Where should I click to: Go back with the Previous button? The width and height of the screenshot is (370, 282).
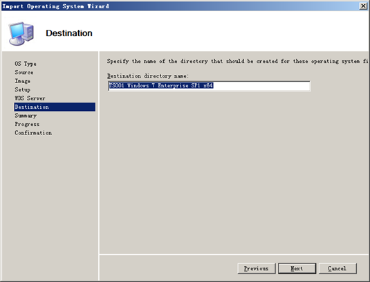[257, 268]
